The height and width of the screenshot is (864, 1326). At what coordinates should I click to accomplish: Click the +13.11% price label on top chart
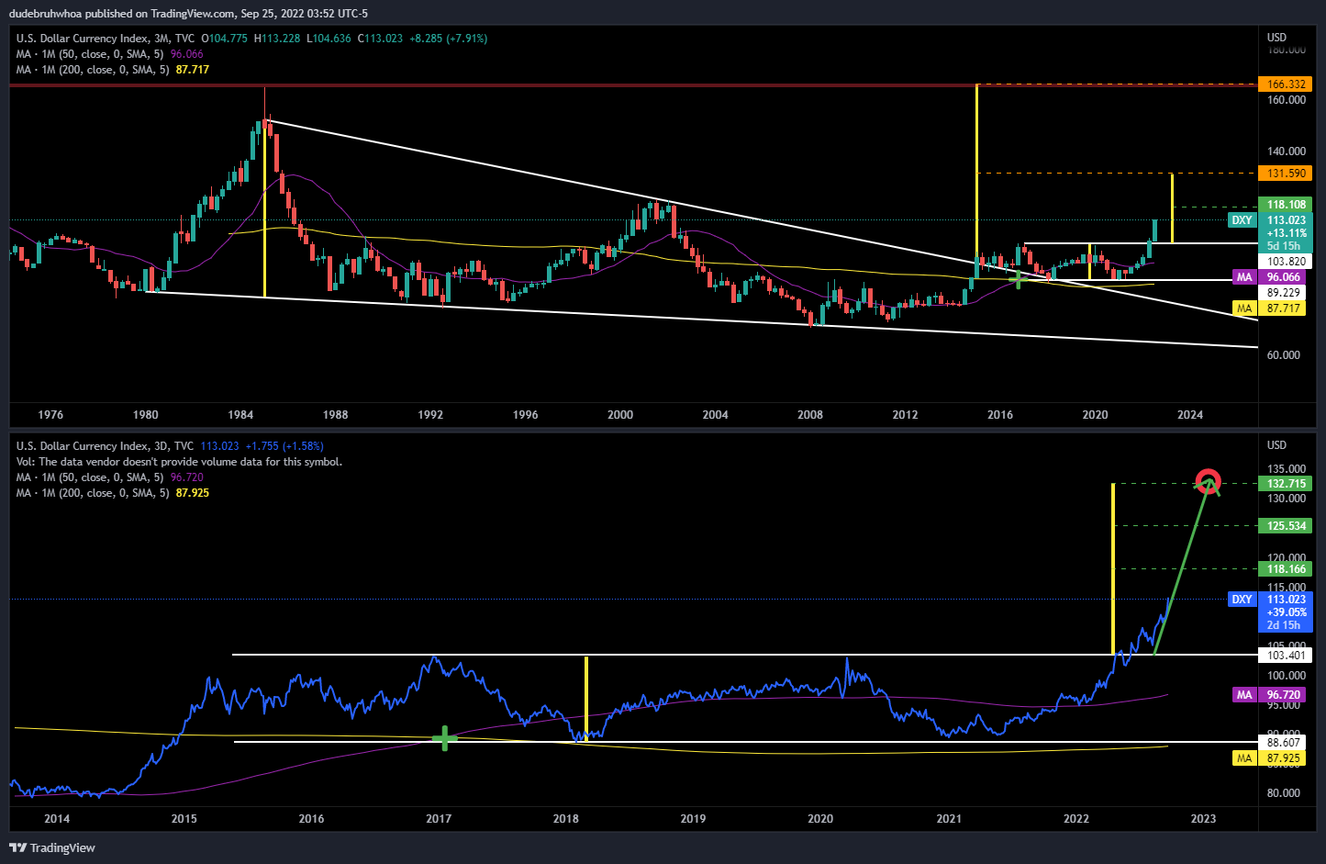click(1287, 233)
